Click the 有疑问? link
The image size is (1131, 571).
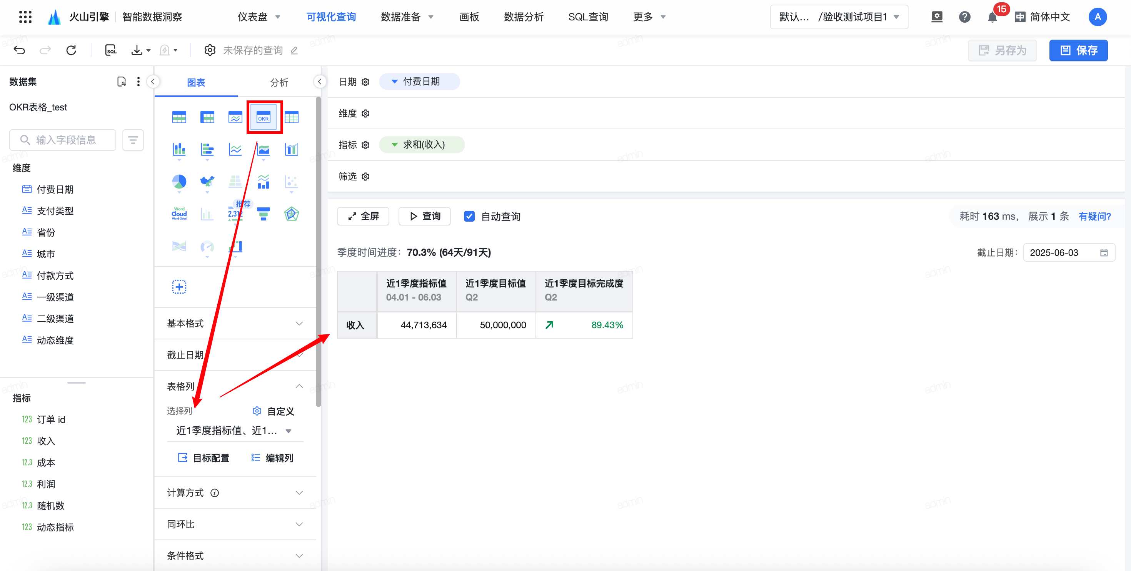point(1094,216)
